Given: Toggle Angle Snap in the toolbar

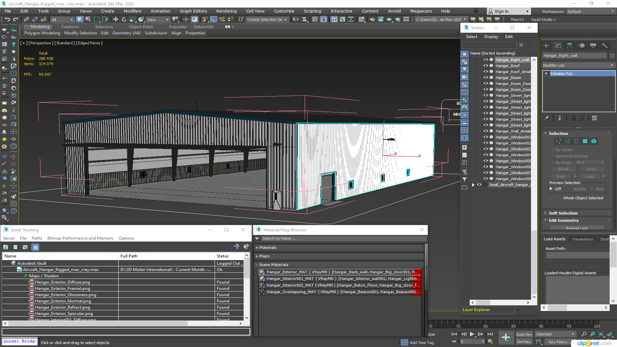Looking at the screenshot, I should coord(214,20).
